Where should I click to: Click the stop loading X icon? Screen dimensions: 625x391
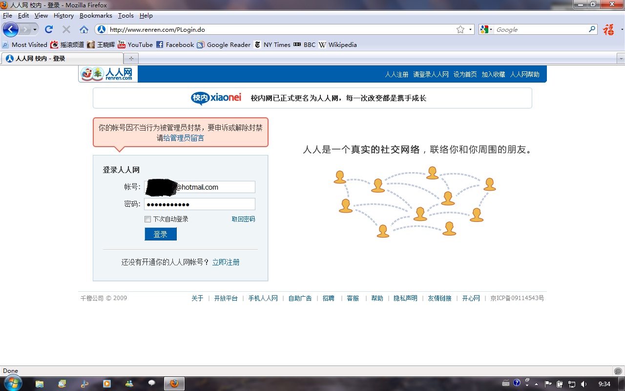point(66,29)
